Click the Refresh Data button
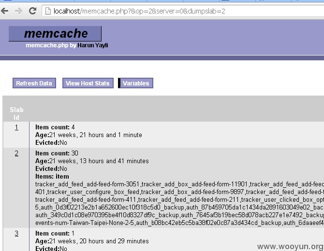324x251 pixels. click(x=34, y=83)
